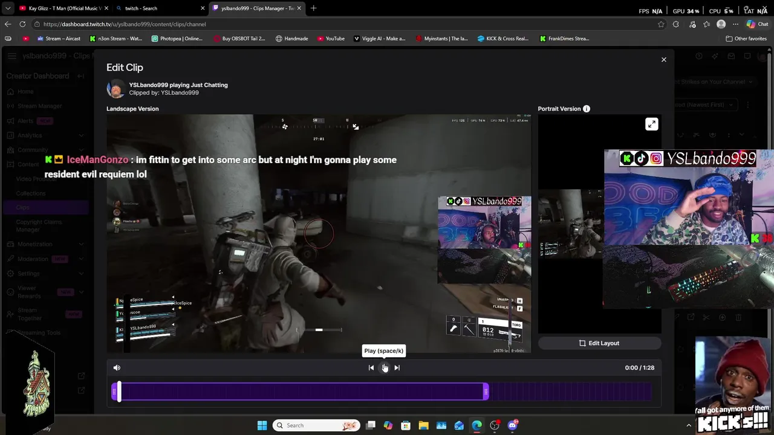The width and height of the screenshot is (774, 435).
Task: Open Microsoft Store from the taskbar
Action: tap(406, 425)
